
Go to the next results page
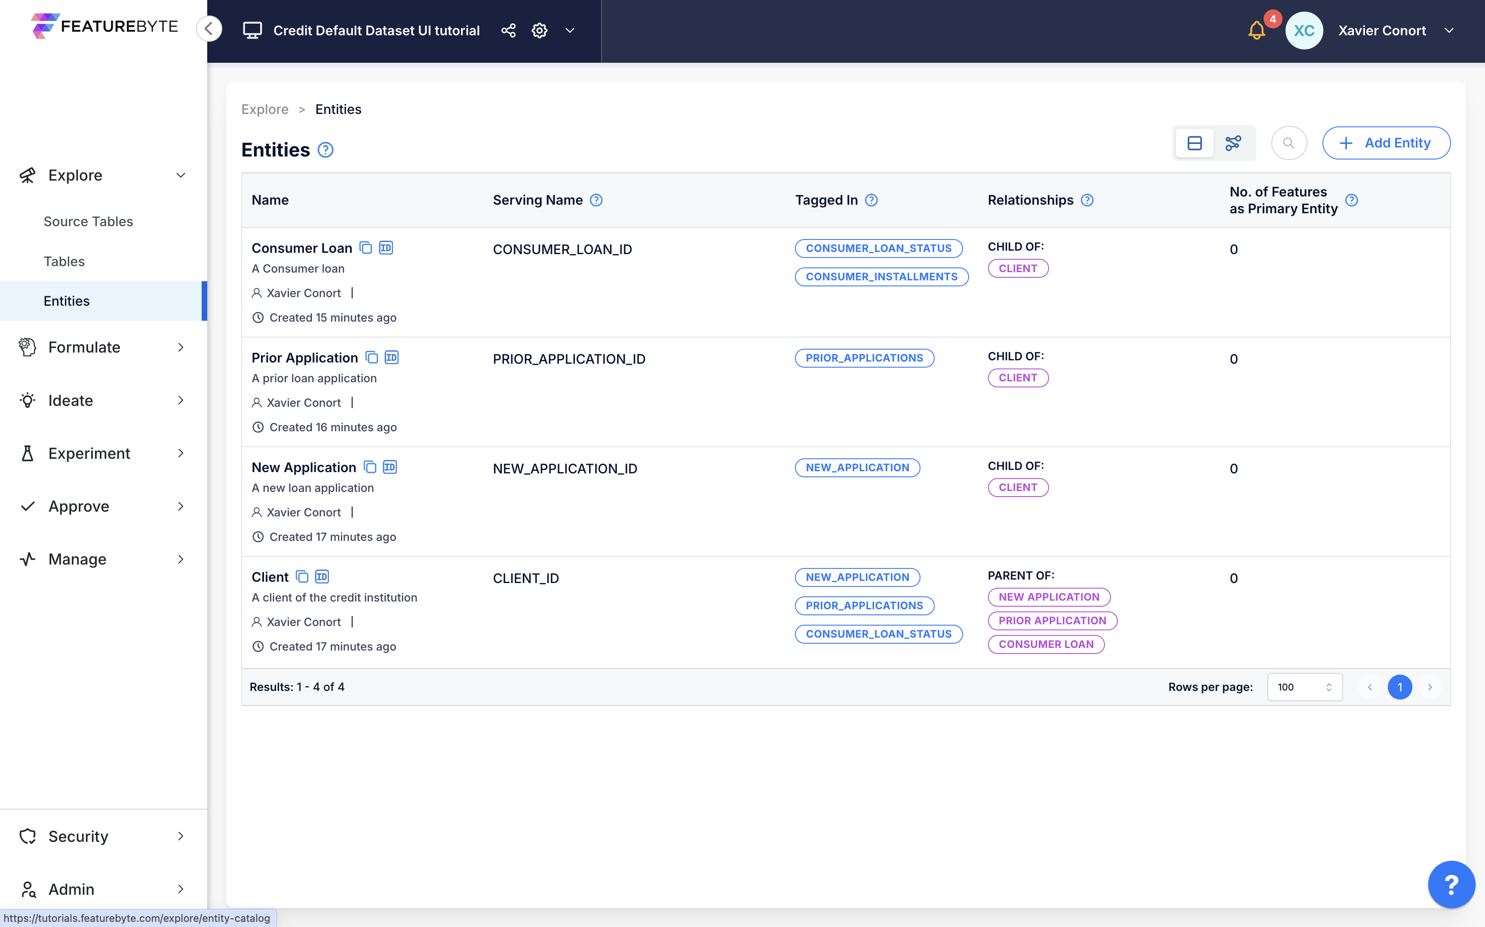point(1430,687)
